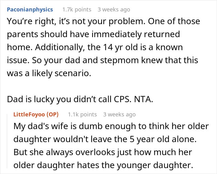Click the line mentioning 'the 14 yr old'

(x=95, y=47)
